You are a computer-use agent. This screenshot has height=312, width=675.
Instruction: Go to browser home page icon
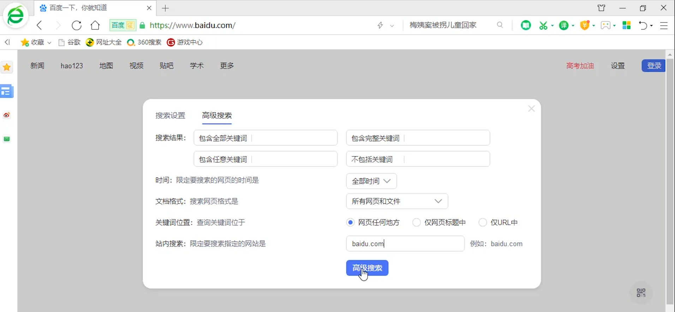95,25
